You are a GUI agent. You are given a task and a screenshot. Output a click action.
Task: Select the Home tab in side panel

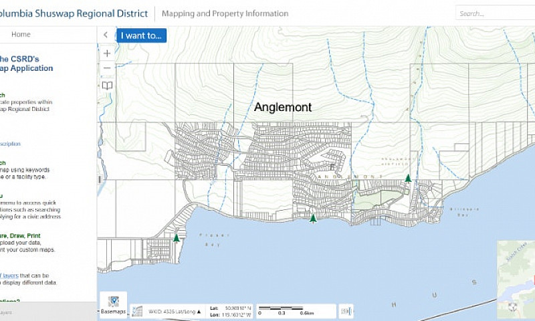pos(21,35)
